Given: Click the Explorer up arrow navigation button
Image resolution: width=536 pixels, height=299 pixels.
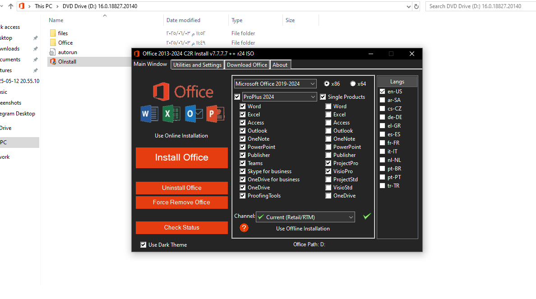Looking at the screenshot, I should tap(10, 6).
